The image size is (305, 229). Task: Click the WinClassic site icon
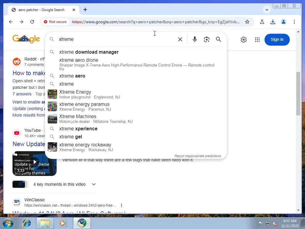point(17,202)
